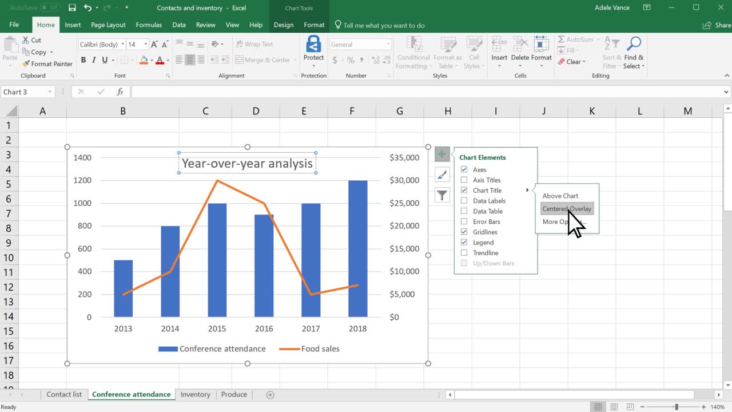Open the Copy dropdown arrow
The width and height of the screenshot is (732, 412).
point(51,52)
